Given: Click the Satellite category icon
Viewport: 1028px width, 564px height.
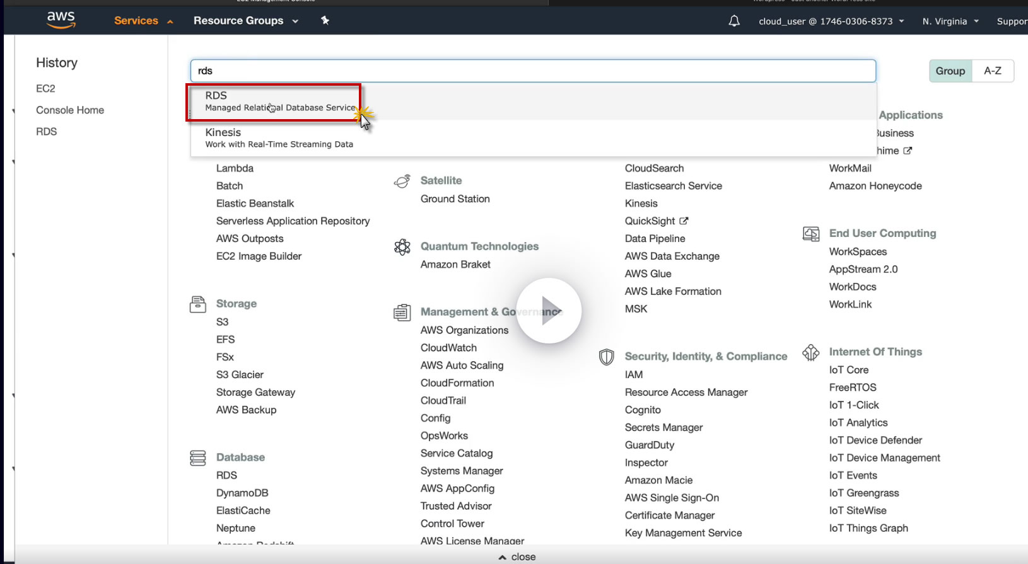Looking at the screenshot, I should coord(402,181).
